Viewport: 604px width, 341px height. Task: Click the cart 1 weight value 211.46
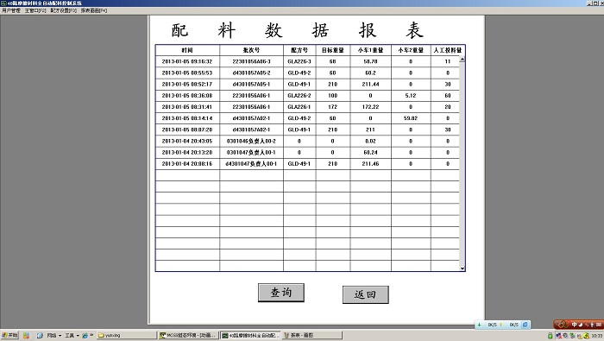tap(370, 164)
